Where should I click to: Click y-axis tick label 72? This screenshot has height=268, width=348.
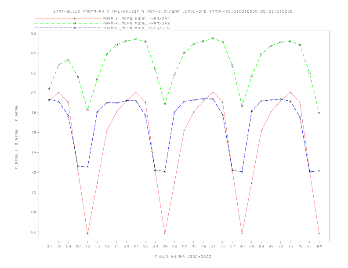[x=34, y=172]
